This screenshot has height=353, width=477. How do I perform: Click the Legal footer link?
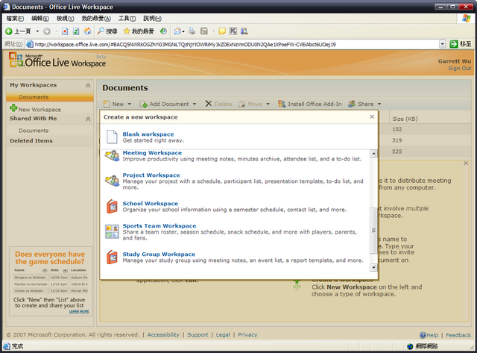[x=223, y=335]
